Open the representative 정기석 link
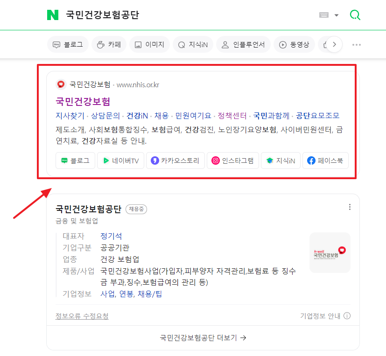 pos(111,236)
